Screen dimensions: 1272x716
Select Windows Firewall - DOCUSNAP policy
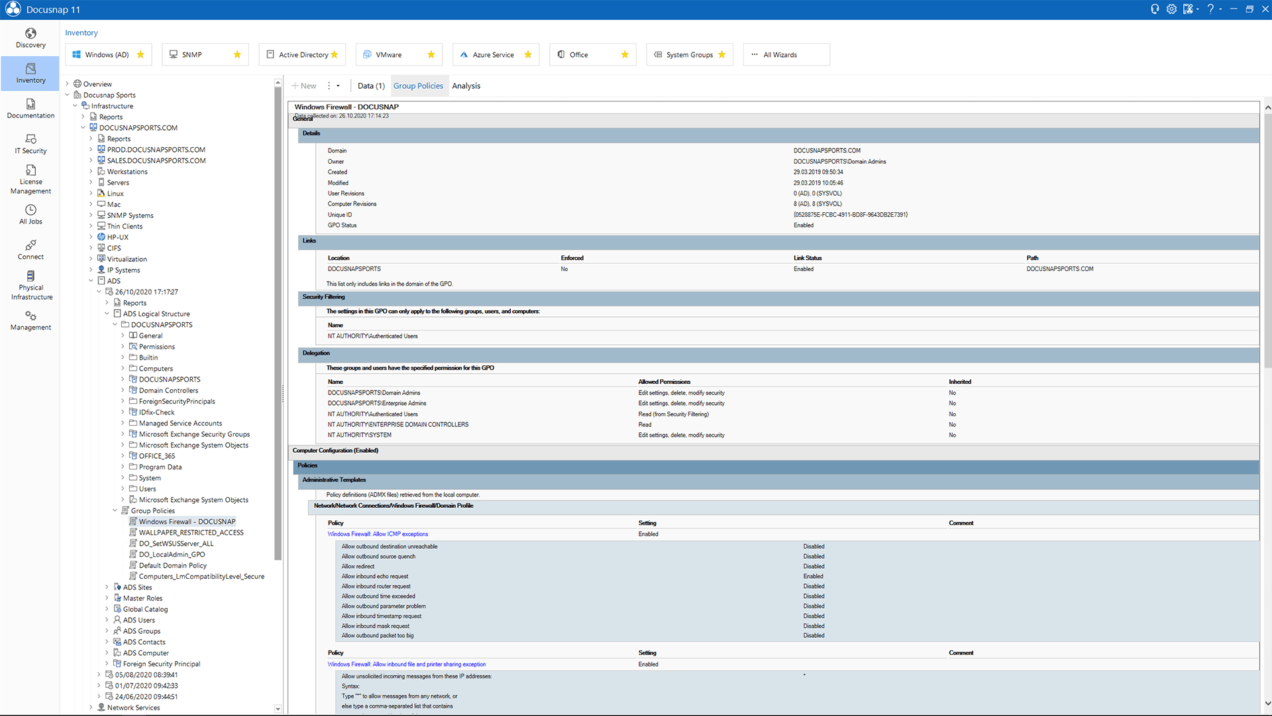coord(187,522)
